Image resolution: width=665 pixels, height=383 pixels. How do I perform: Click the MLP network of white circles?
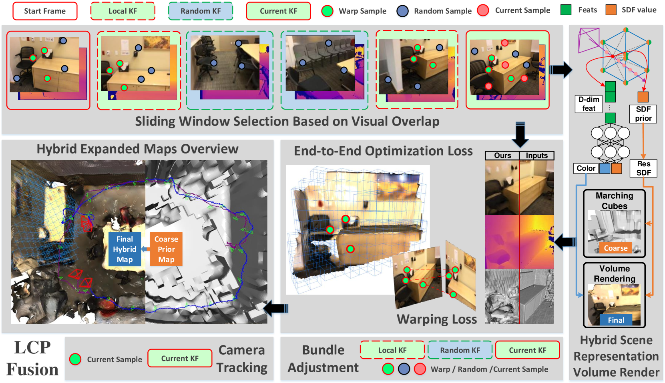point(611,142)
